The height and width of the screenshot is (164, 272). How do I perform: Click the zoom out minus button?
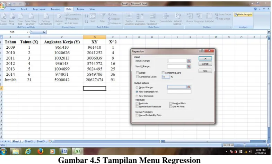coord(244,145)
